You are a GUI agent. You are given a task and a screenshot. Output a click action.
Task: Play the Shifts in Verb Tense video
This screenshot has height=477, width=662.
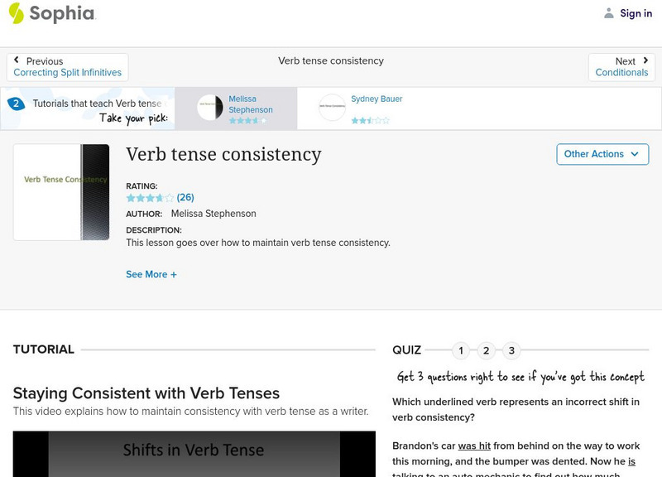tap(194, 454)
